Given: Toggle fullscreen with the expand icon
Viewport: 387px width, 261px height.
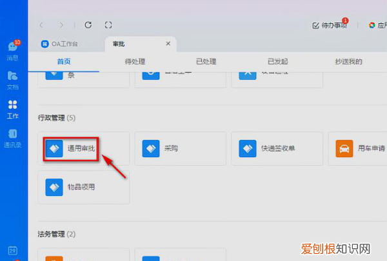Looking at the screenshot, I should point(108,25).
